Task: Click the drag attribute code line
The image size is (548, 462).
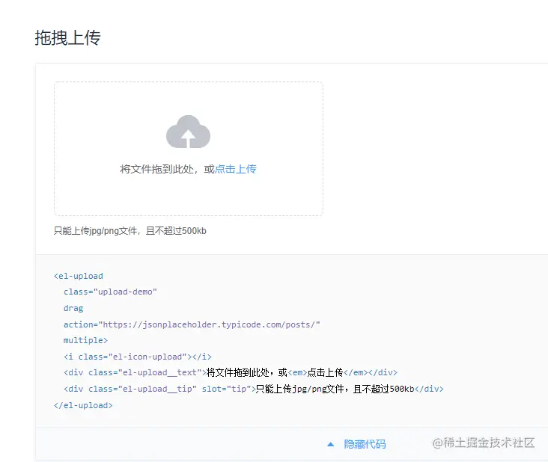Action: coord(73,308)
